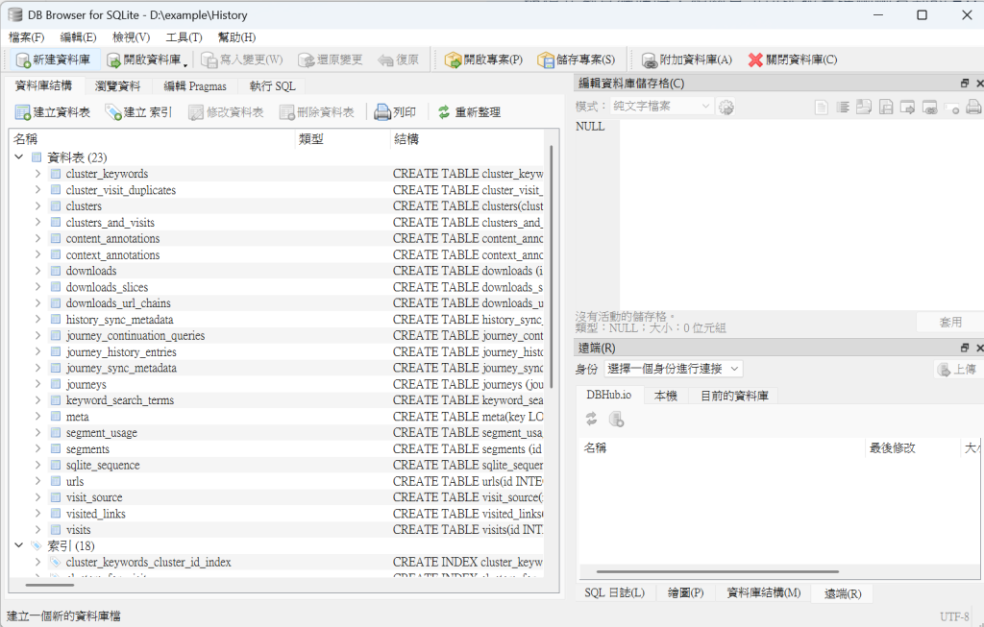The height and width of the screenshot is (627, 984).
Task: Close the database with 關閉資料庫(C)
Action: tap(793, 60)
